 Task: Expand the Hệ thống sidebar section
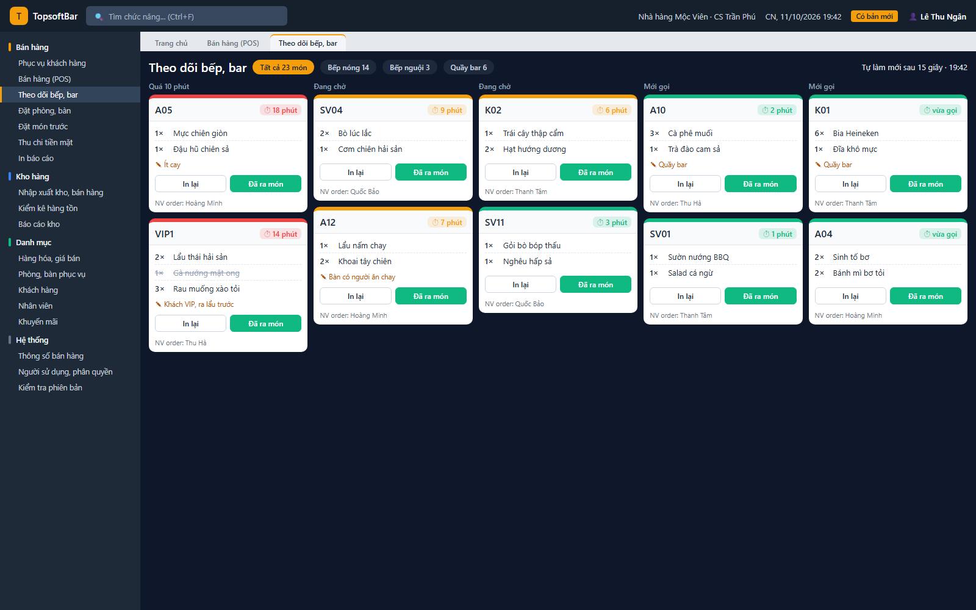coord(32,340)
